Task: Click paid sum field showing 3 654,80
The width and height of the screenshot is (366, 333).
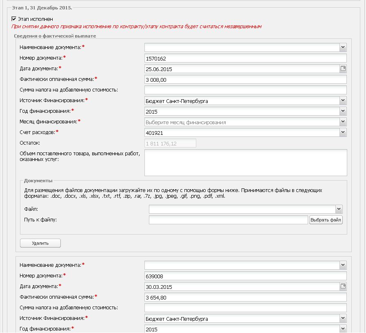Action: 246,297
